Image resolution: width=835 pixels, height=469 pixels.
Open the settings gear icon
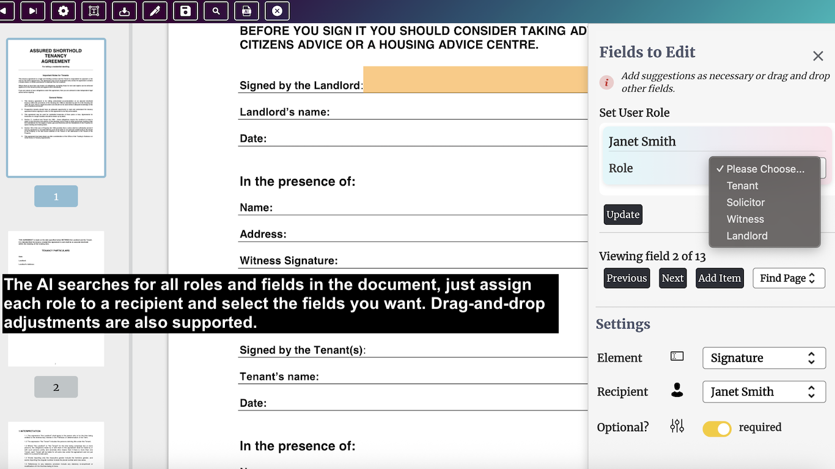point(63,11)
